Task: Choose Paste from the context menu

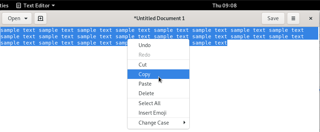Action: pos(158,84)
